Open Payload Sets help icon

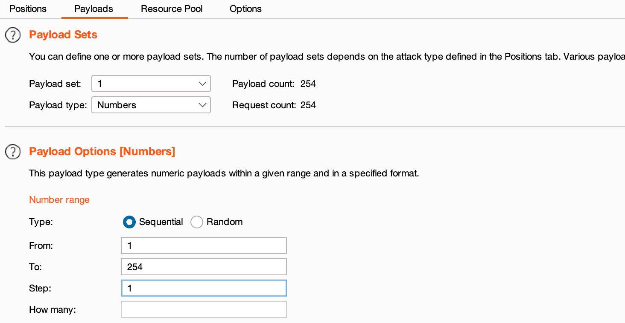click(13, 35)
